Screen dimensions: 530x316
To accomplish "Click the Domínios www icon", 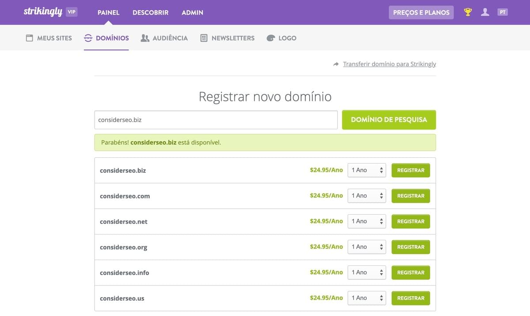I will click(88, 38).
